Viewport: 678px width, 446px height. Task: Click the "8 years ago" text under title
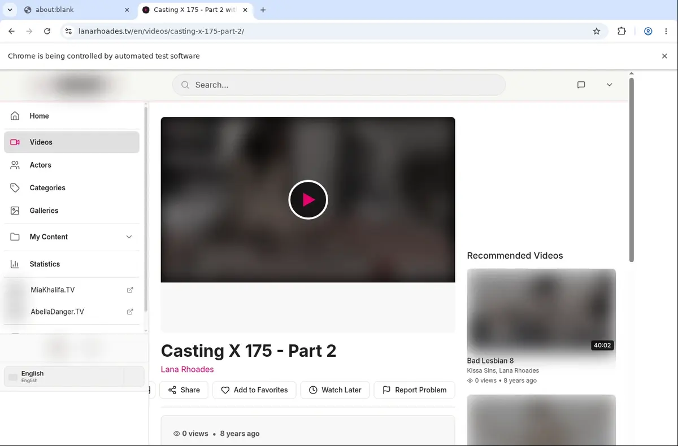coord(240,434)
